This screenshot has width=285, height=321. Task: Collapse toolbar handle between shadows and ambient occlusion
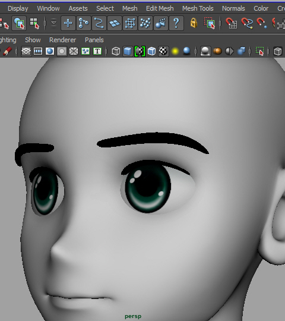196,51
